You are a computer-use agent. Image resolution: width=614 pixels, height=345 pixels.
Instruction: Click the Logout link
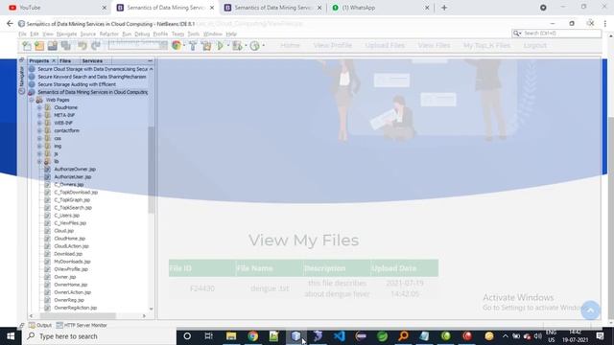[x=535, y=45]
